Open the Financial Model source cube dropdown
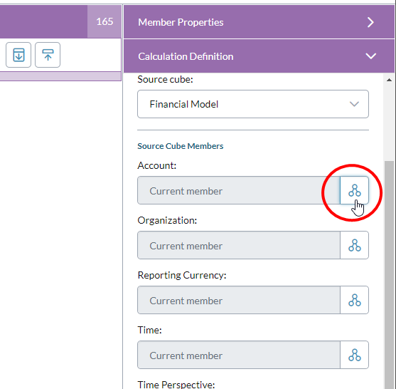396x389 pixels. 253,104
